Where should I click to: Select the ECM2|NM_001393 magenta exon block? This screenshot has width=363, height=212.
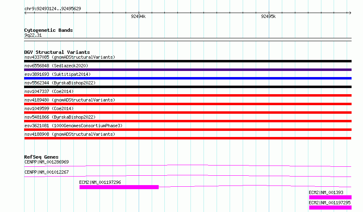click(330, 197)
